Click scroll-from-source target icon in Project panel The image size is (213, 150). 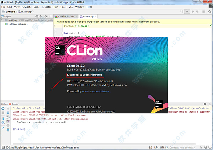(37, 16)
